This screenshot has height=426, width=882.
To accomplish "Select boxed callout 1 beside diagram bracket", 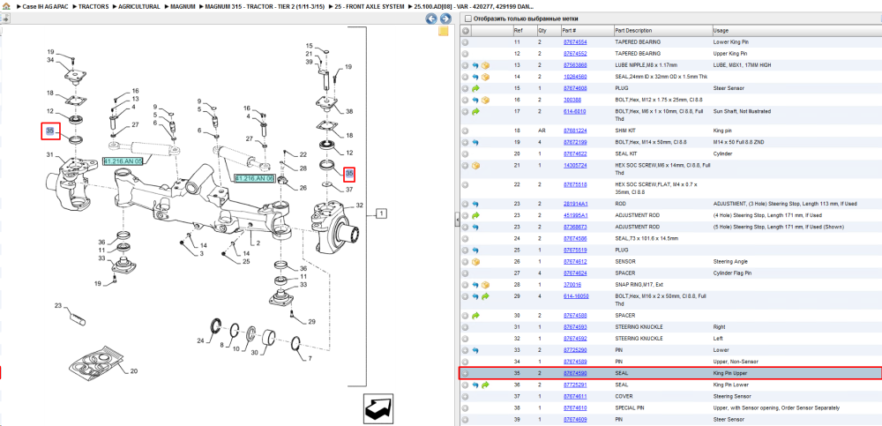I will 381,213.
